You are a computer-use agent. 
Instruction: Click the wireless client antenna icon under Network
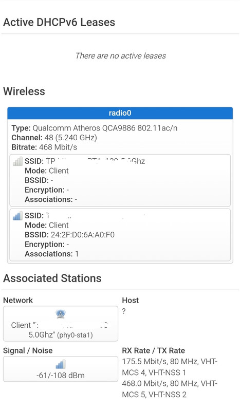coord(61,314)
